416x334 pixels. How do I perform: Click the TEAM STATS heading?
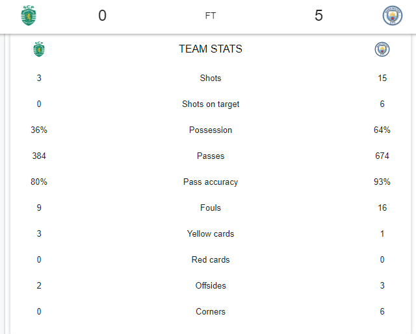pos(211,49)
